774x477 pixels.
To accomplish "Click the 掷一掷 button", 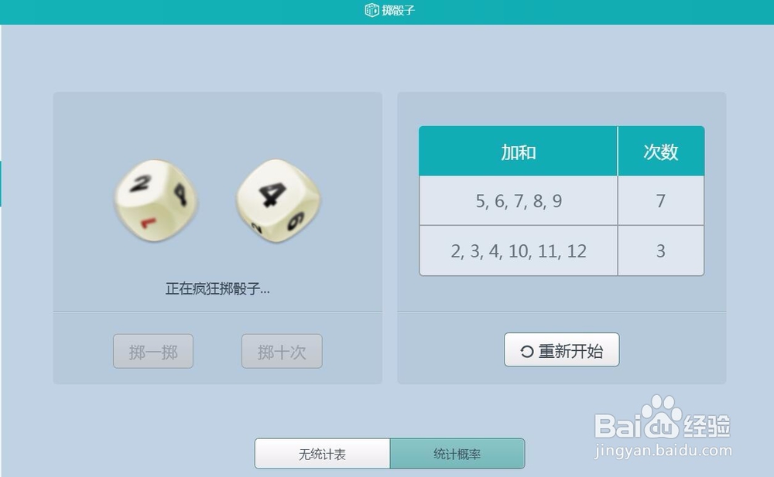I will point(153,351).
